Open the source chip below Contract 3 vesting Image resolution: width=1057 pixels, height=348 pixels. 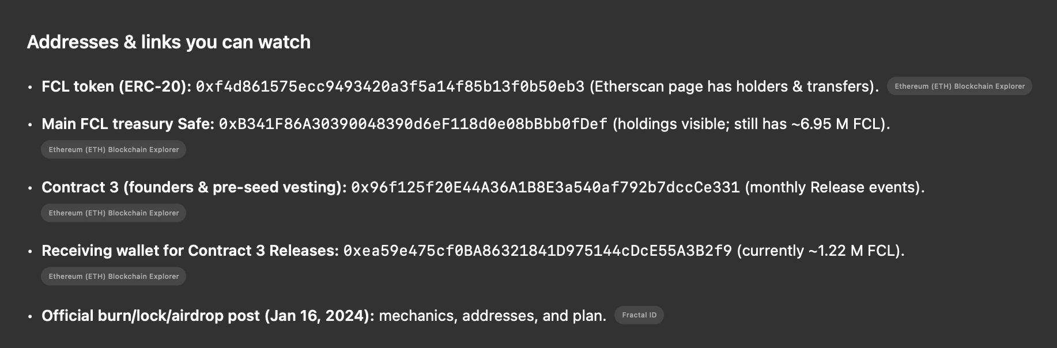point(114,213)
